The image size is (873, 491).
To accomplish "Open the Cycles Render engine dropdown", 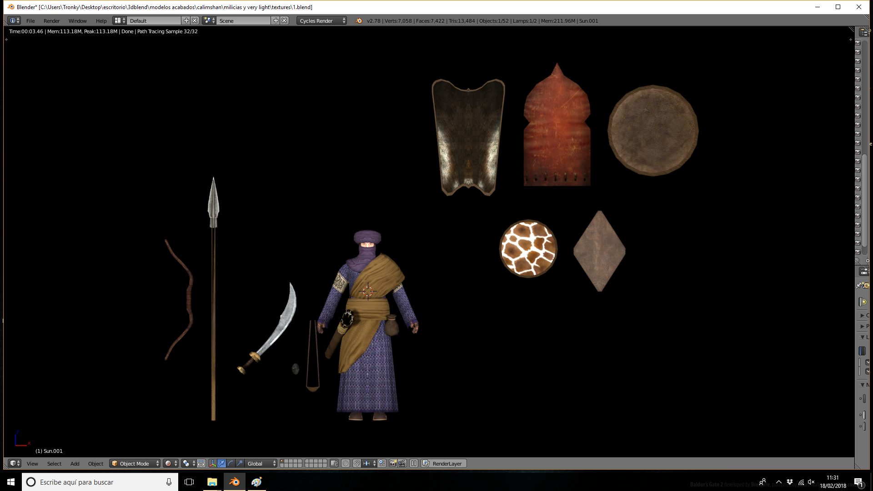I will coord(322,20).
